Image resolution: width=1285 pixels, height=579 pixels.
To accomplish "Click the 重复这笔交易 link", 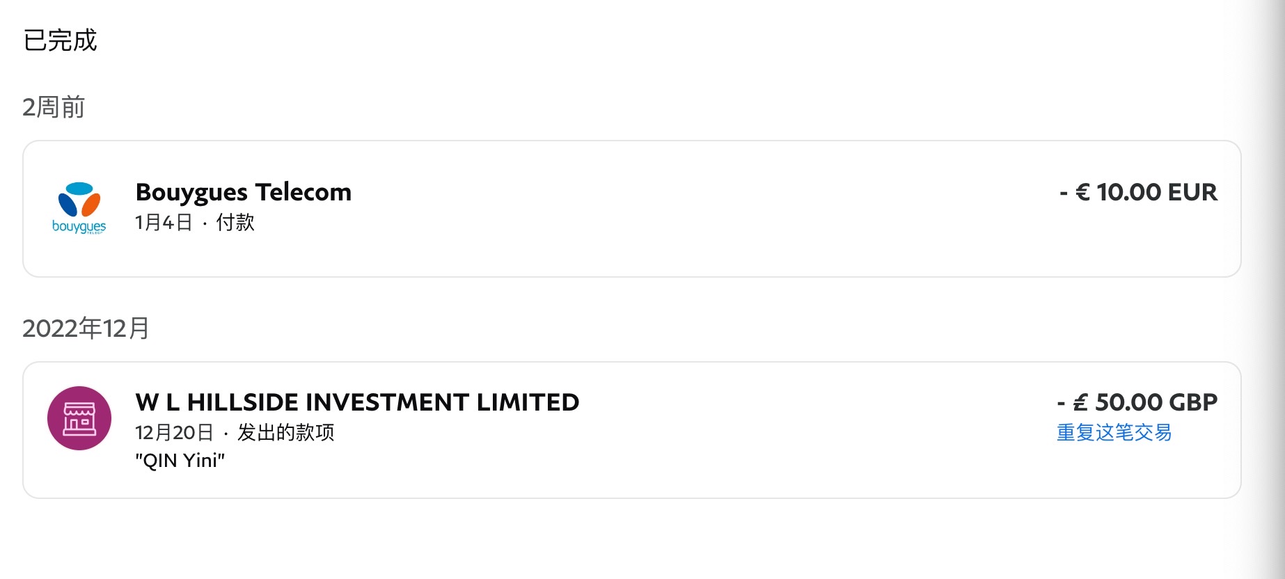I will tap(1114, 433).
